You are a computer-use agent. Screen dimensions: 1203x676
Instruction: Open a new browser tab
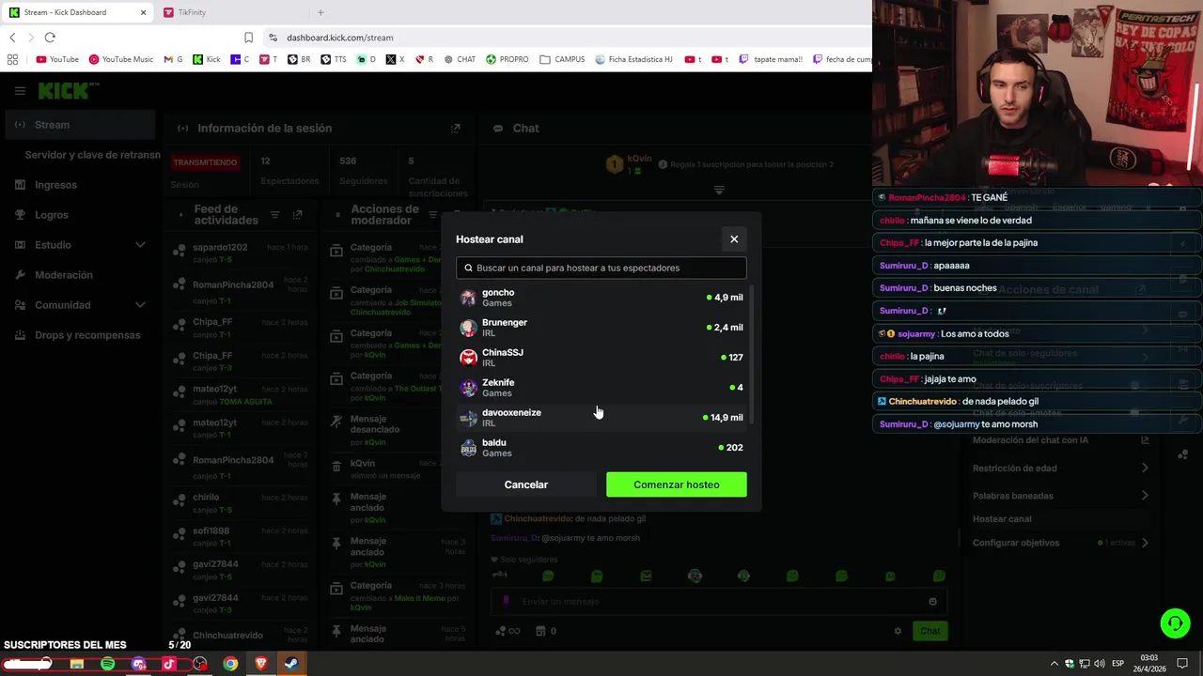pyautogui.click(x=320, y=12)
